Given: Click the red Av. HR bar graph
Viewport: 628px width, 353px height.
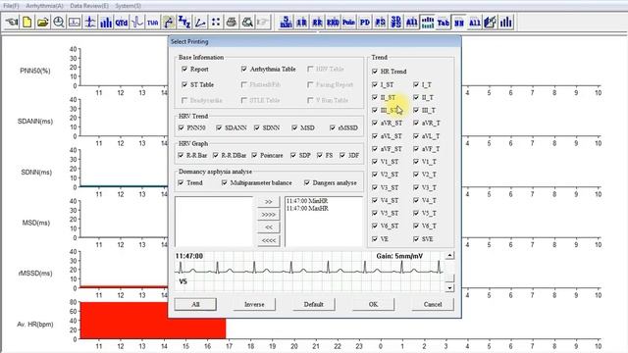Looking at the screenshot, I should 153,321.
